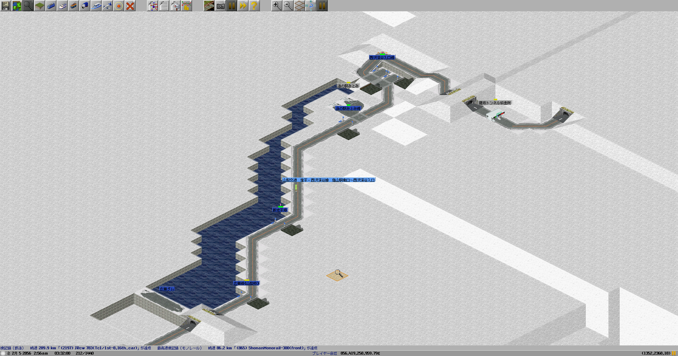The width and height of the screenshot is (678, 356).
Task: Open the terrain landscaping tools
Action: point(40,6)
